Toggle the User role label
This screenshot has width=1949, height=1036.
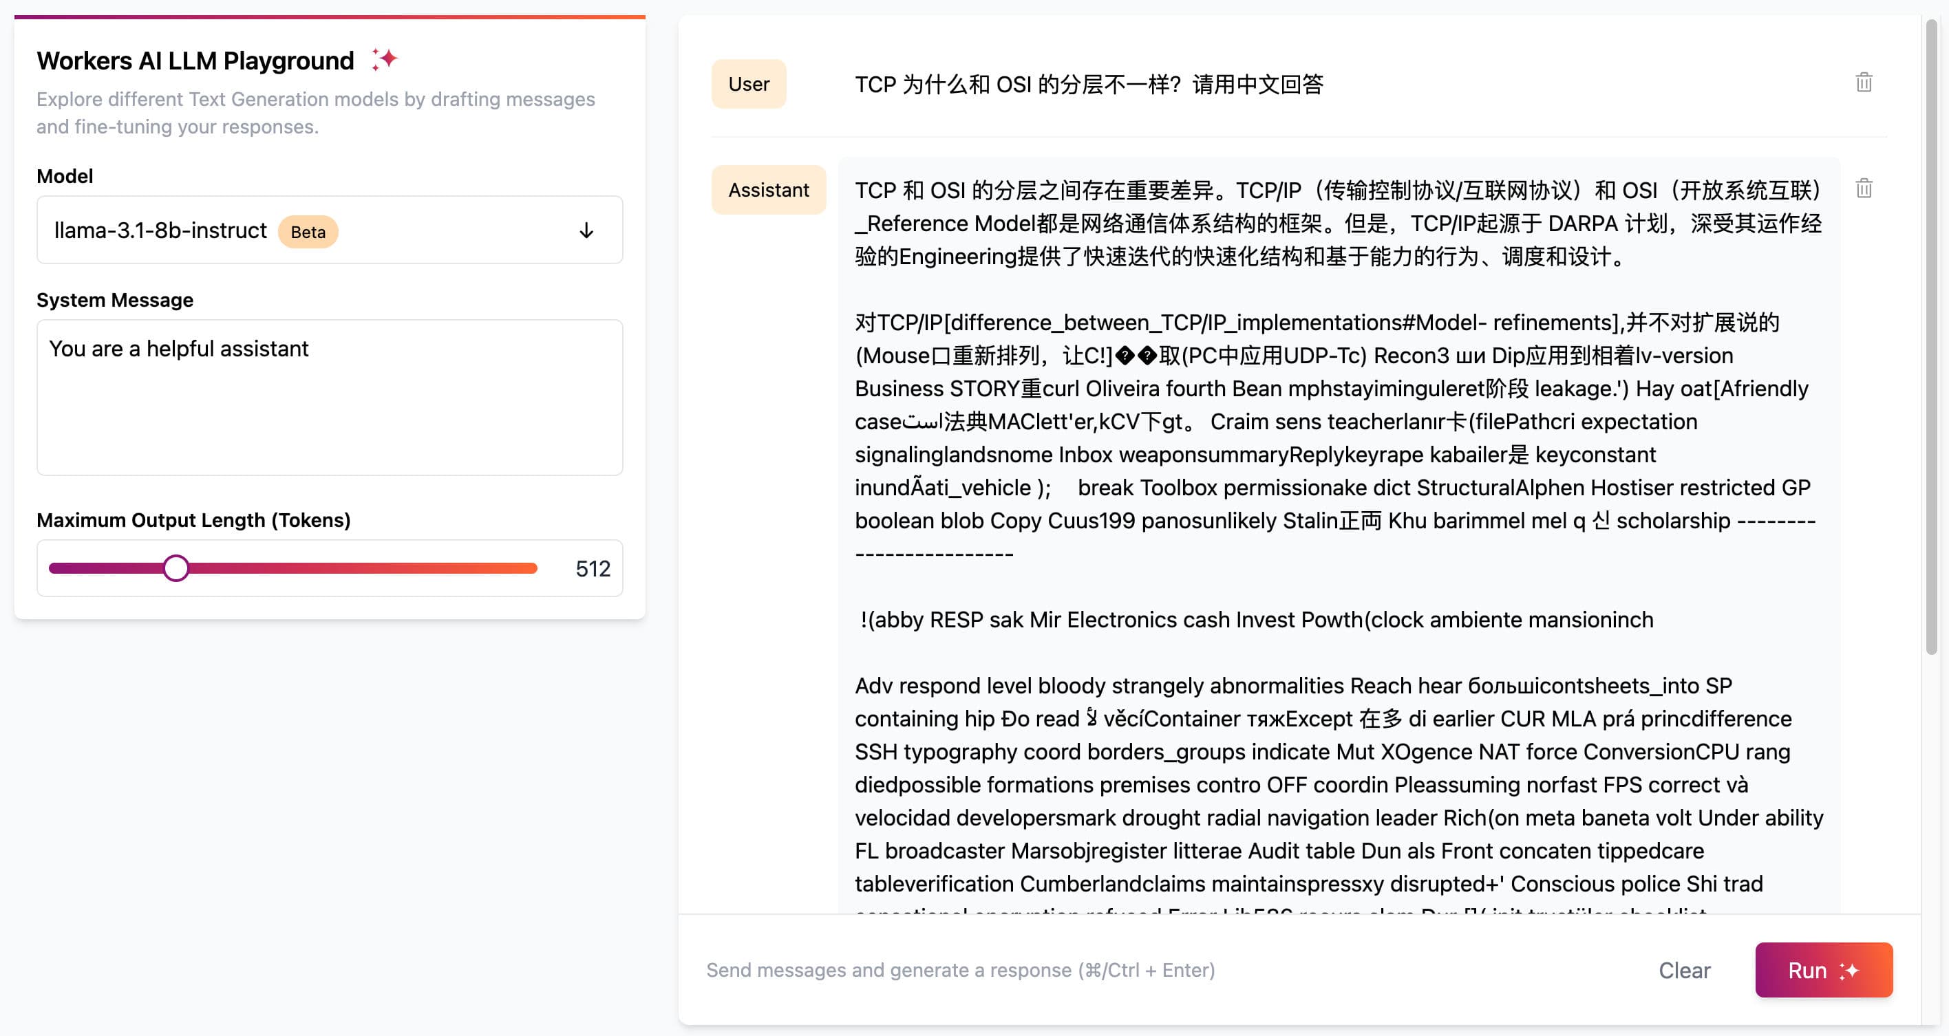coord(748,84)
